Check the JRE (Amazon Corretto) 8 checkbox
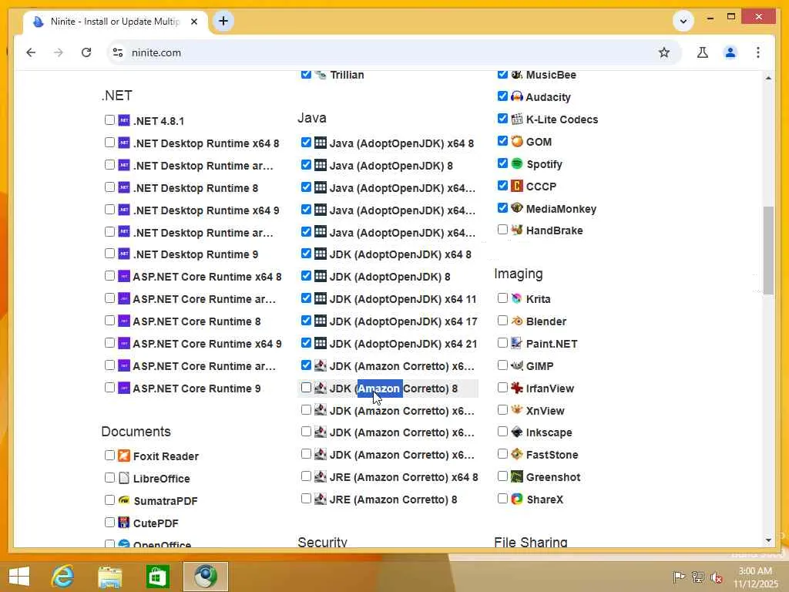This screenshot has width=789, height=592. coord(306,499)
